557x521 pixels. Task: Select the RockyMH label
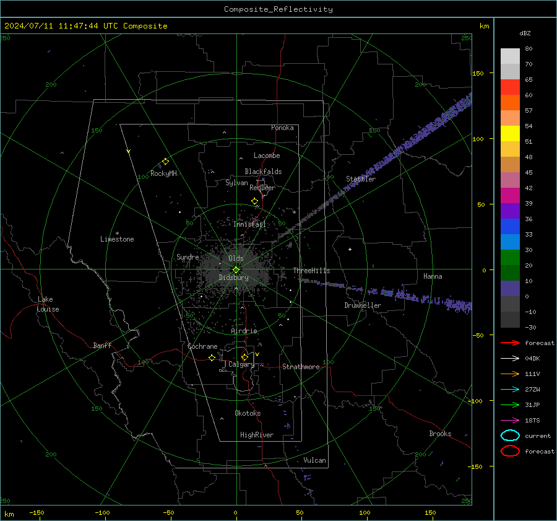coord(164,173)
